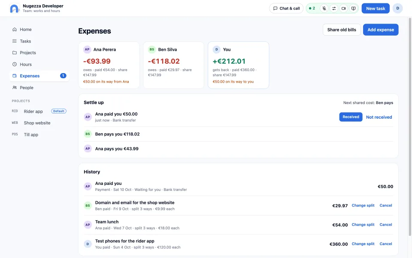Click the -€118.02 balance amount
The height and width of the screenshot is (258, 412).
pyautogui.click(x=164, y=61)
